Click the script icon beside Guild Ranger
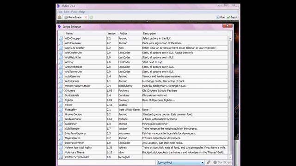 point(61,129)
